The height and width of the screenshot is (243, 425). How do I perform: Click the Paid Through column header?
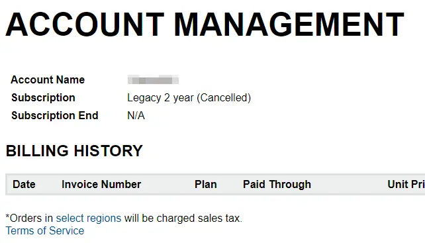[x=277, y=185]
